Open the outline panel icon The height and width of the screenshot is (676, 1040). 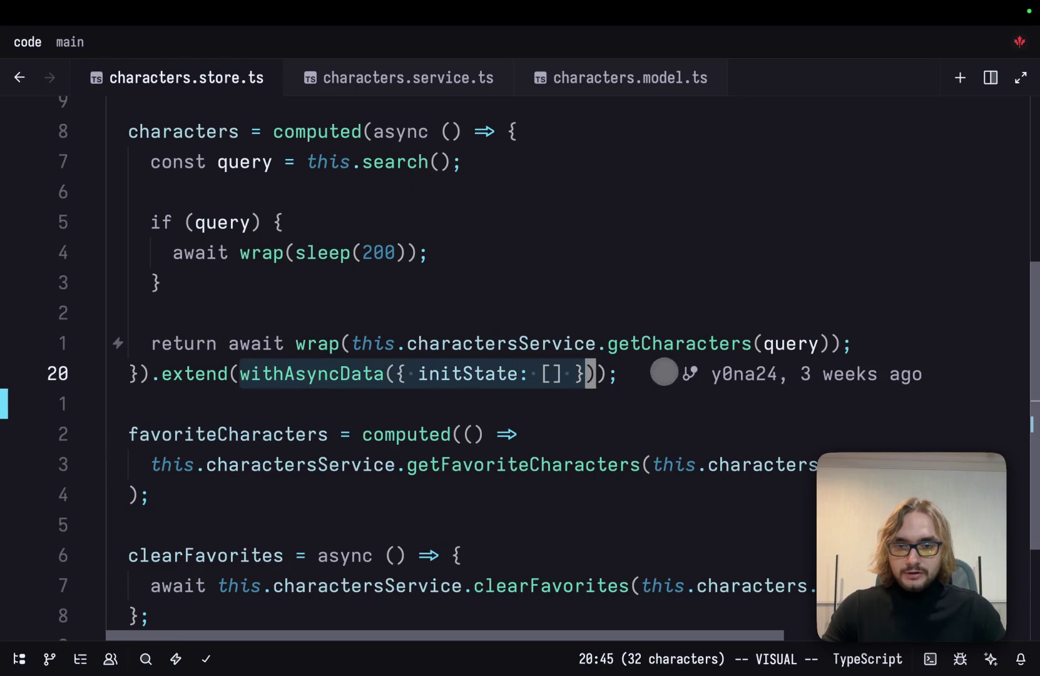[x=80, y=659]
